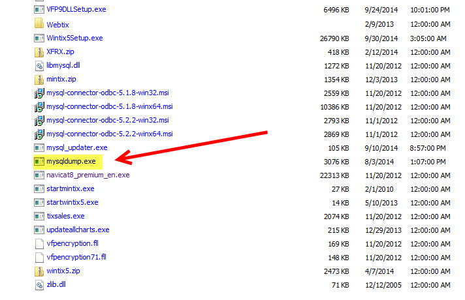The height and width of the screenshot is (300, 465).
Task: Click the 9/24/2014 date entry
Action: [x=381, y=10]
